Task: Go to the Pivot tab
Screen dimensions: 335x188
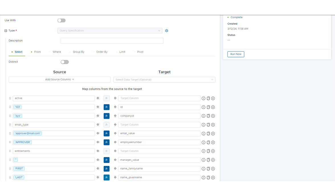Action: pos(140,52)
